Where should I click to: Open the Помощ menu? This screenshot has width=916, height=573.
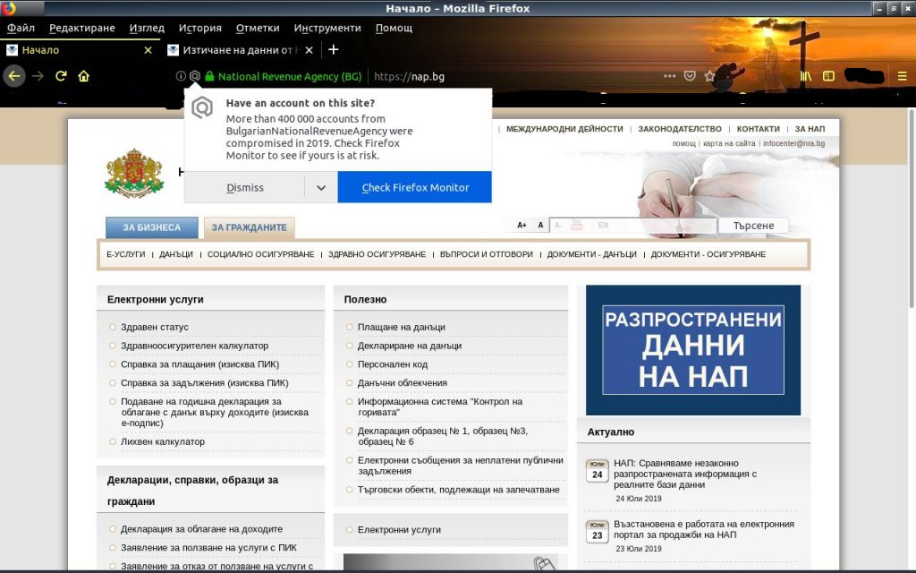[x=394, y=28]
